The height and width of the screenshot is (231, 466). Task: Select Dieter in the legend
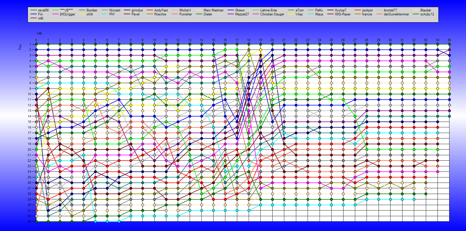click(204, 14)
